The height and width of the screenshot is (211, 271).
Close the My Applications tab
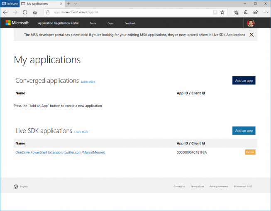tap(61, 4)
